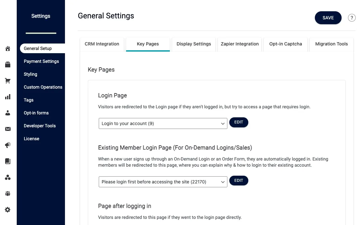Viewport: 357px width, 225px height.
Task: Open the member profile person icon
Action: [8, 113]
